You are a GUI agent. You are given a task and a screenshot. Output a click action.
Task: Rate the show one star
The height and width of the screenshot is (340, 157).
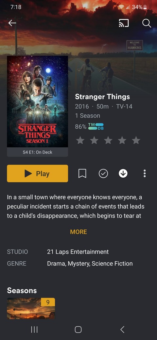(80, 140)
